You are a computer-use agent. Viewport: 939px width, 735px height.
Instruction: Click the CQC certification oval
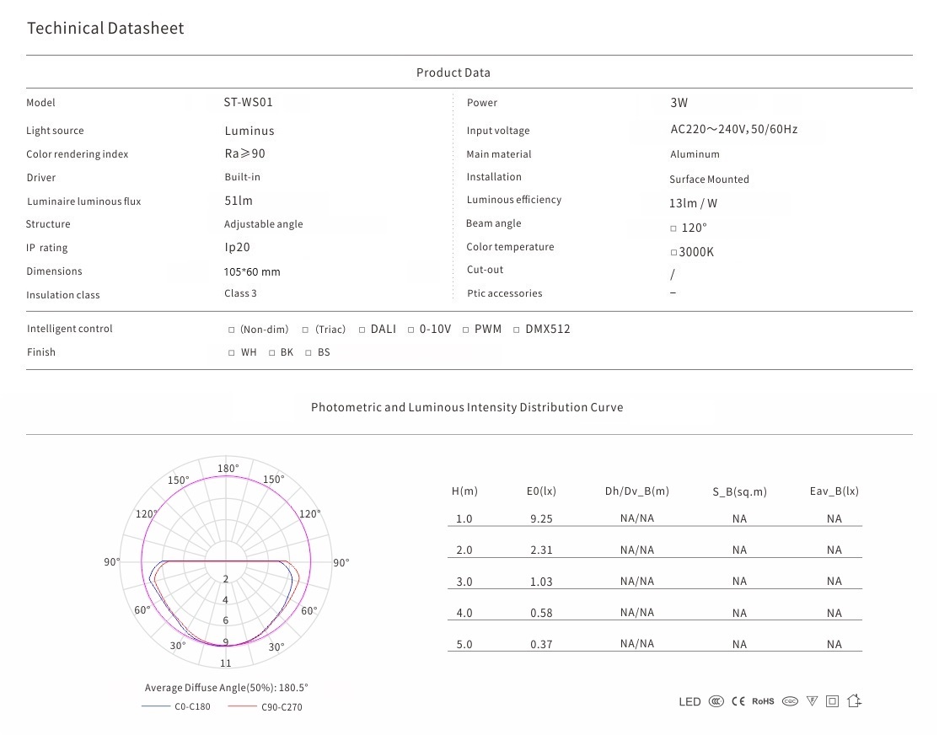click(x=790, y=701)
